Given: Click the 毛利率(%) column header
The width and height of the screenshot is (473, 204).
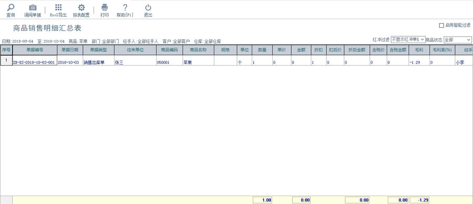Looking at the screenshot, I should (442, 50).
